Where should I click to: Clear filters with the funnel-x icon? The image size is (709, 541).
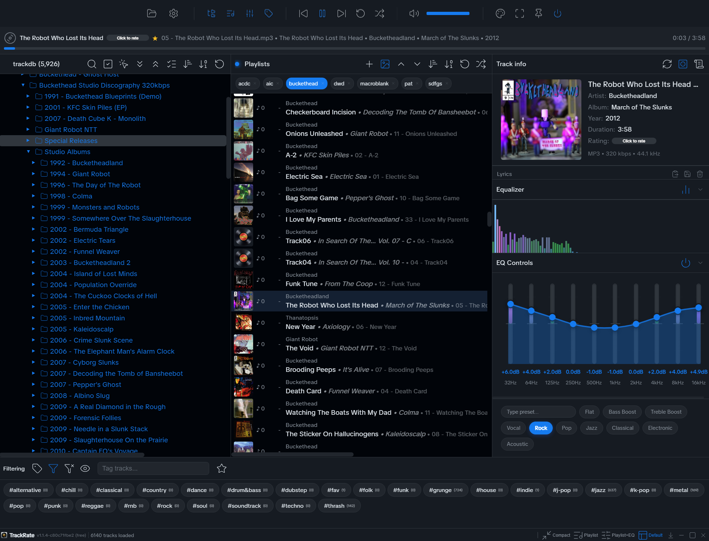tap(69, 468)
